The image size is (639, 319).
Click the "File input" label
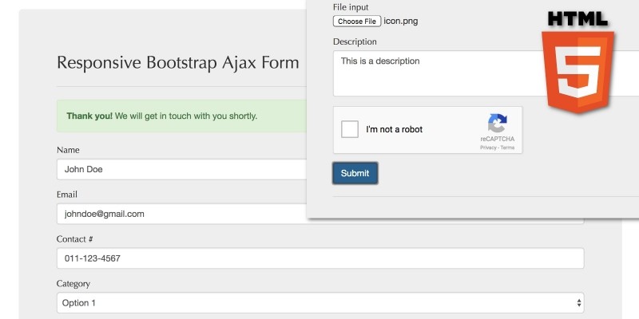pos(351,7)
